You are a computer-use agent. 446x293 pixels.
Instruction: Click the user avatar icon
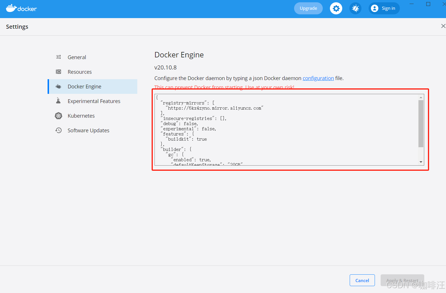(374, 8)
